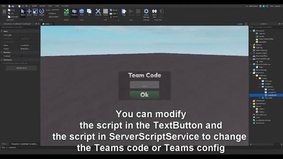Image resolution: width=283 pixels, height=159 pixels.
Task: Select ServerScriptService in Explorer
Action: pos(263,64)
